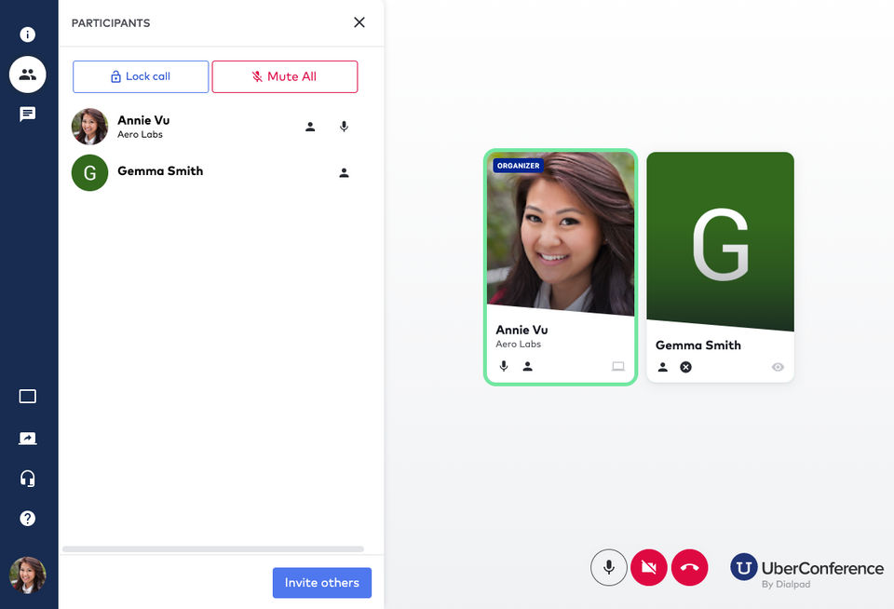Open the help question mark icon
This screenshot has height=609, width=894.
click(27, 519)
